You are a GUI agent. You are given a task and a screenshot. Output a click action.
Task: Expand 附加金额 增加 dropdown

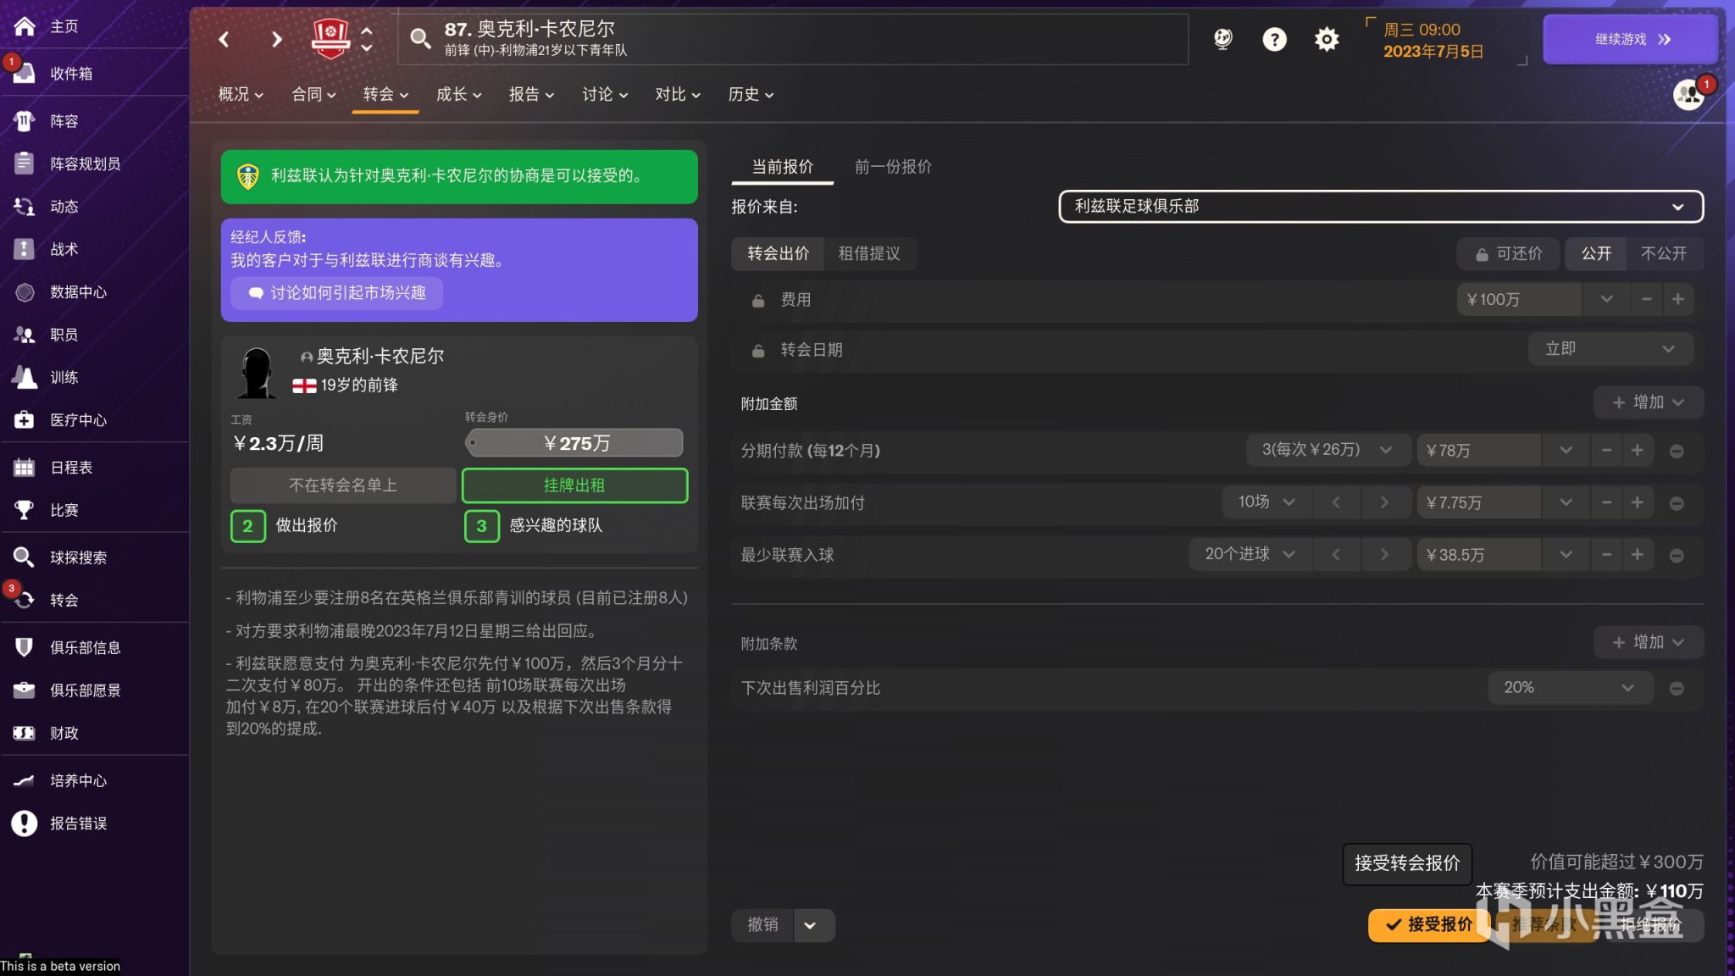pyautogui.click(x=1648, y=402)
